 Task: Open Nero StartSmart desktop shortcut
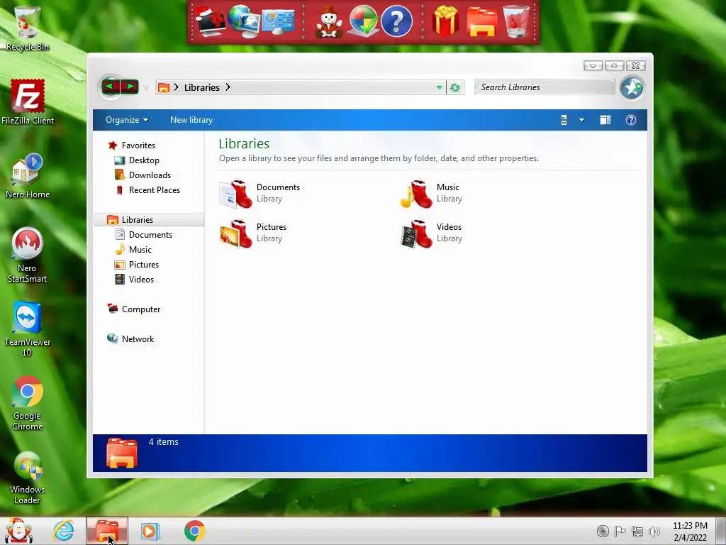[x=27, y=255]
